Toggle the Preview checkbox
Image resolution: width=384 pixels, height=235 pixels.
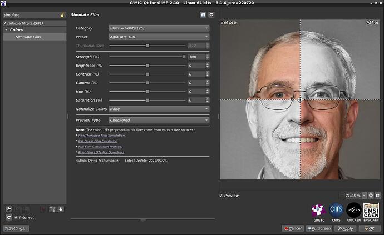(x=221, y=196)
